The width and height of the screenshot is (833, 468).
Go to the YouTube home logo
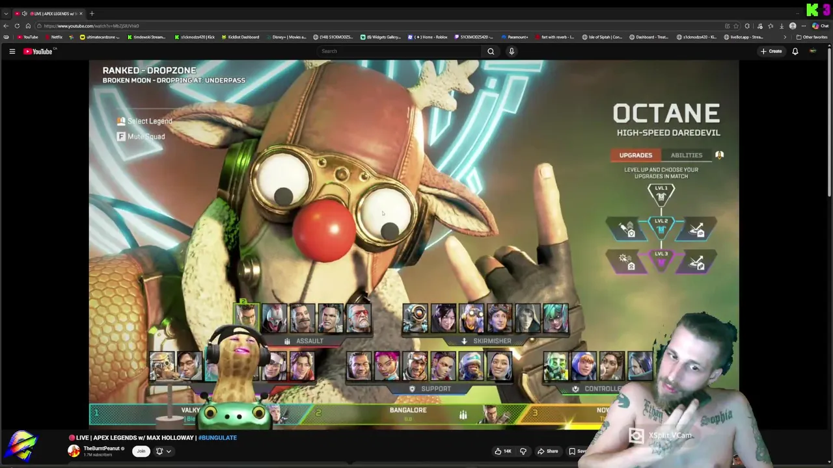[x=38, y=51]
